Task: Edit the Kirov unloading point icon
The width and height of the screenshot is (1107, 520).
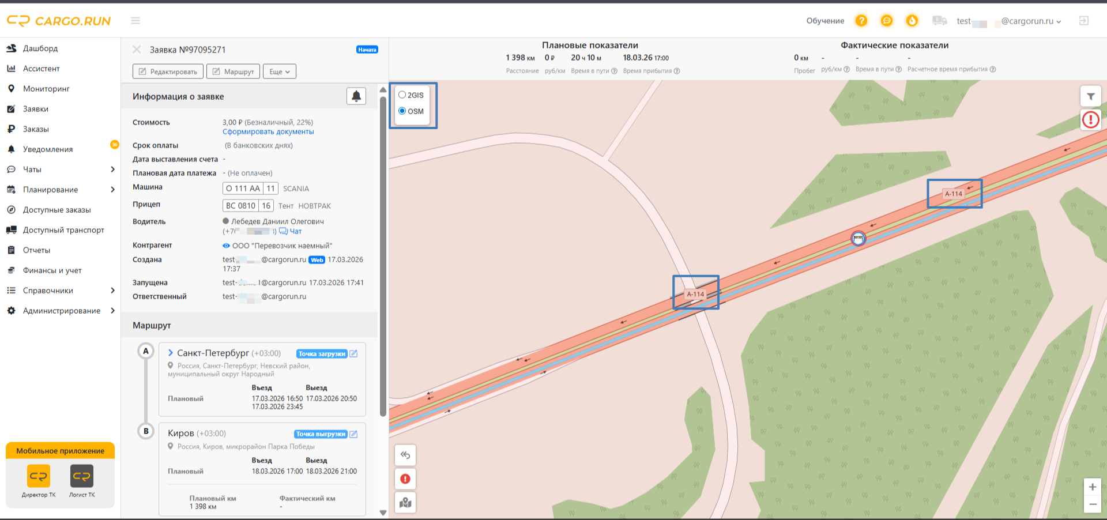Action: [x=353, y=434]
